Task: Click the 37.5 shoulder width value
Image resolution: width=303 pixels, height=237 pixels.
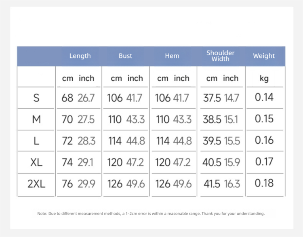Action: click(211, 98)
